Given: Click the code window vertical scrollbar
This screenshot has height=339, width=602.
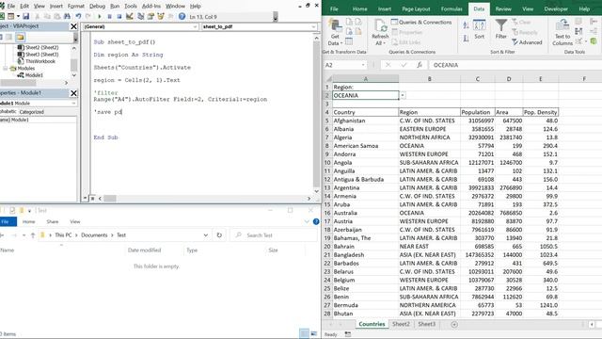Looking at the screenshot, I should tap(316, 114).
